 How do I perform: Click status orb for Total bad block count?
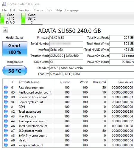click(x=6, y=126)
